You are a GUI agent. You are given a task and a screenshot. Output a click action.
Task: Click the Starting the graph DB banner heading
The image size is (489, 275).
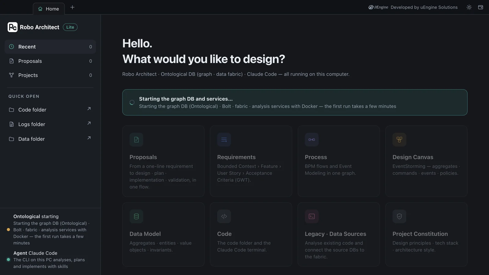coord(186,99)
